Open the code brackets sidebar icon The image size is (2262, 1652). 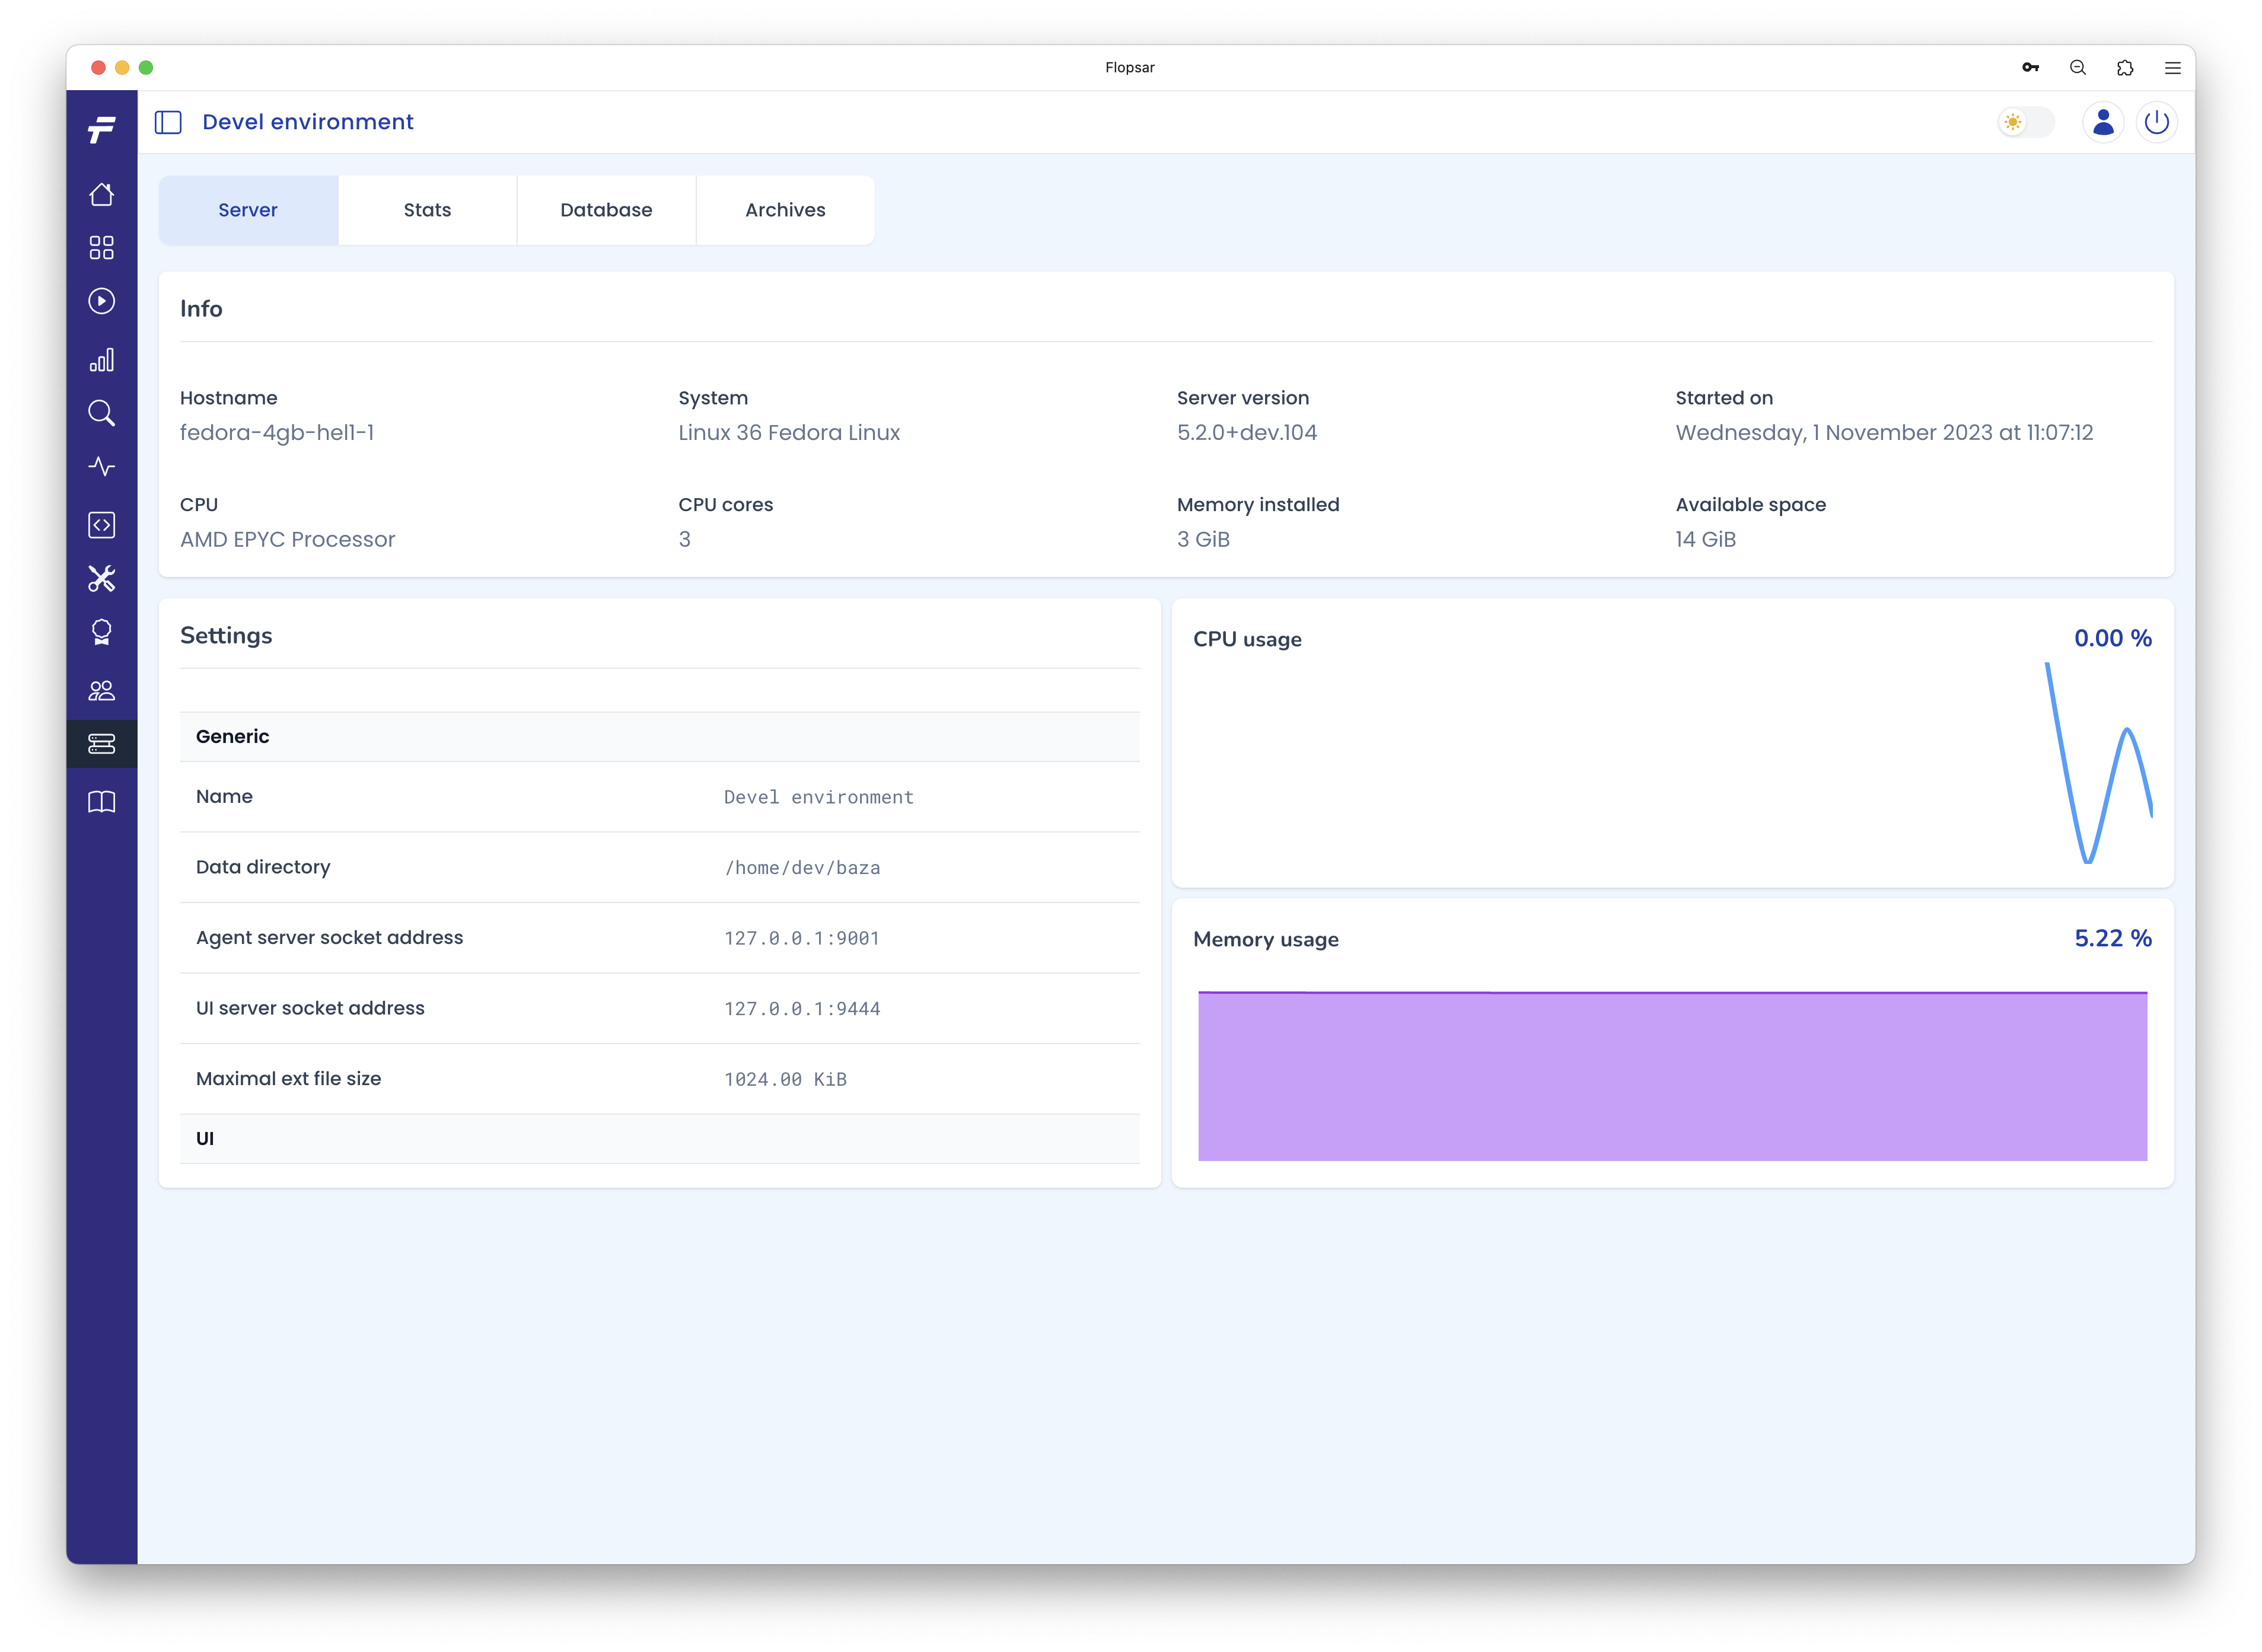click(101, 525)
